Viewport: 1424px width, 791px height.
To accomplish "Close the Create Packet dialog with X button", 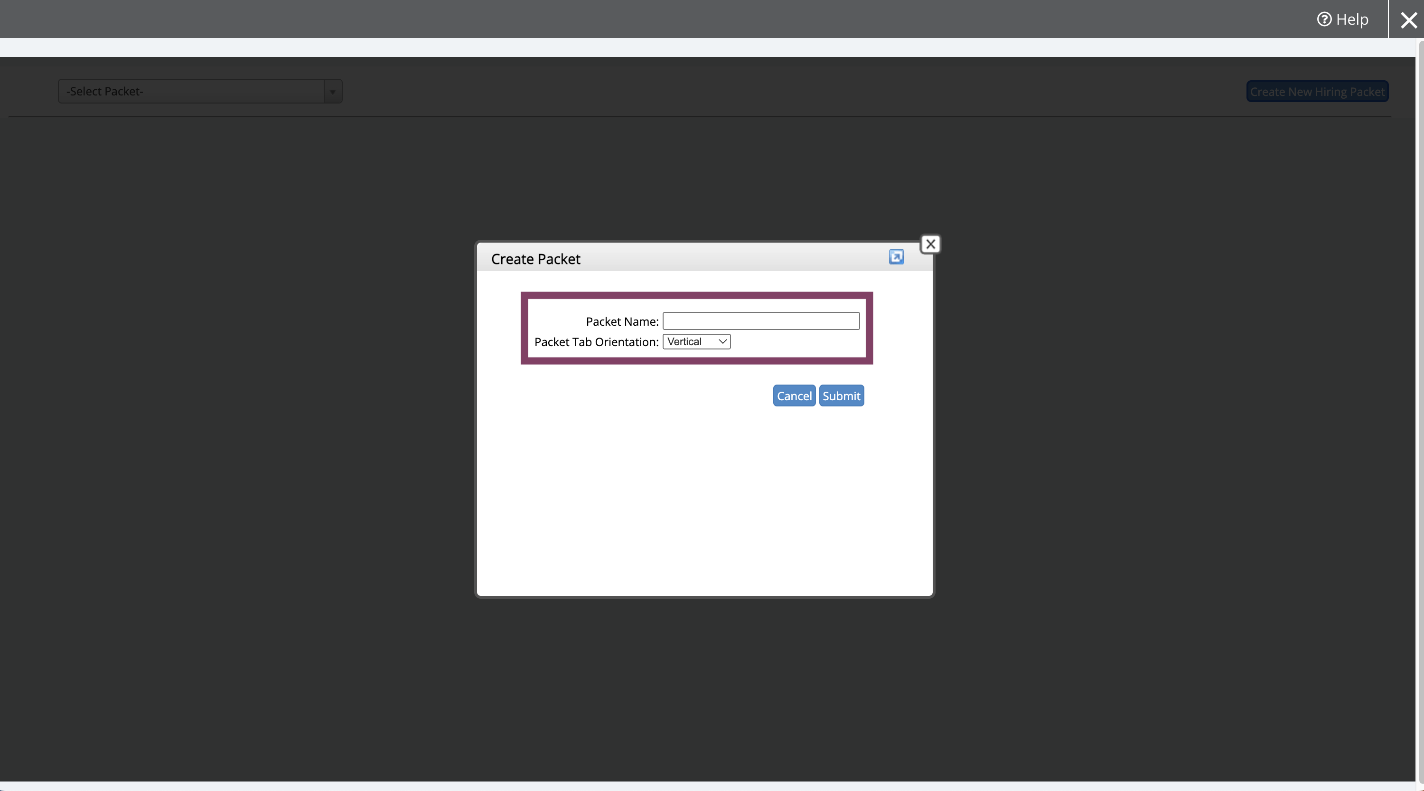I will (x=930, y=244).
